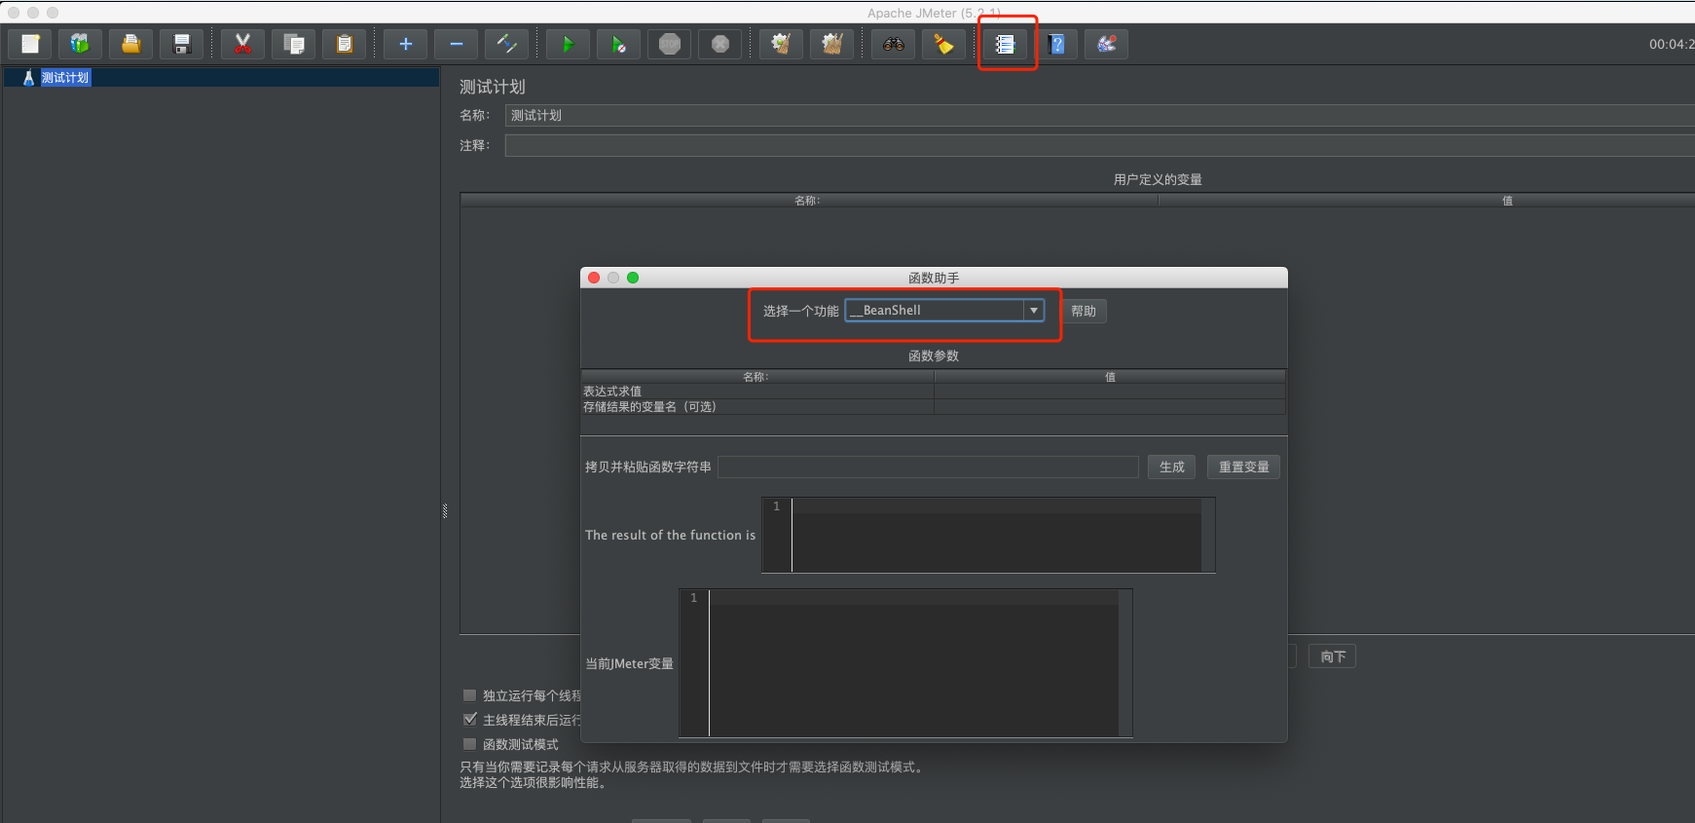Image resolution: width=1695 pixels, height=823 pixels.
Task: Open Help with the question mark icon
Action: (1056, 44)
